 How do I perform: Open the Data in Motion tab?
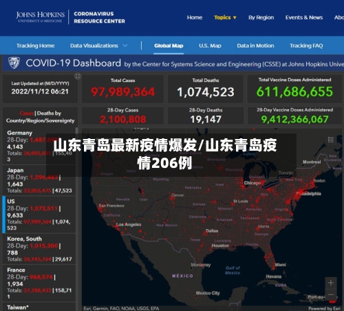[x=255, y=45]
